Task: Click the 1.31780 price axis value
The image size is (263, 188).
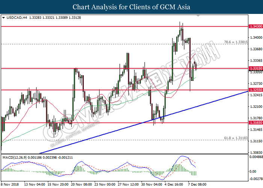Action: coord(256,118)
